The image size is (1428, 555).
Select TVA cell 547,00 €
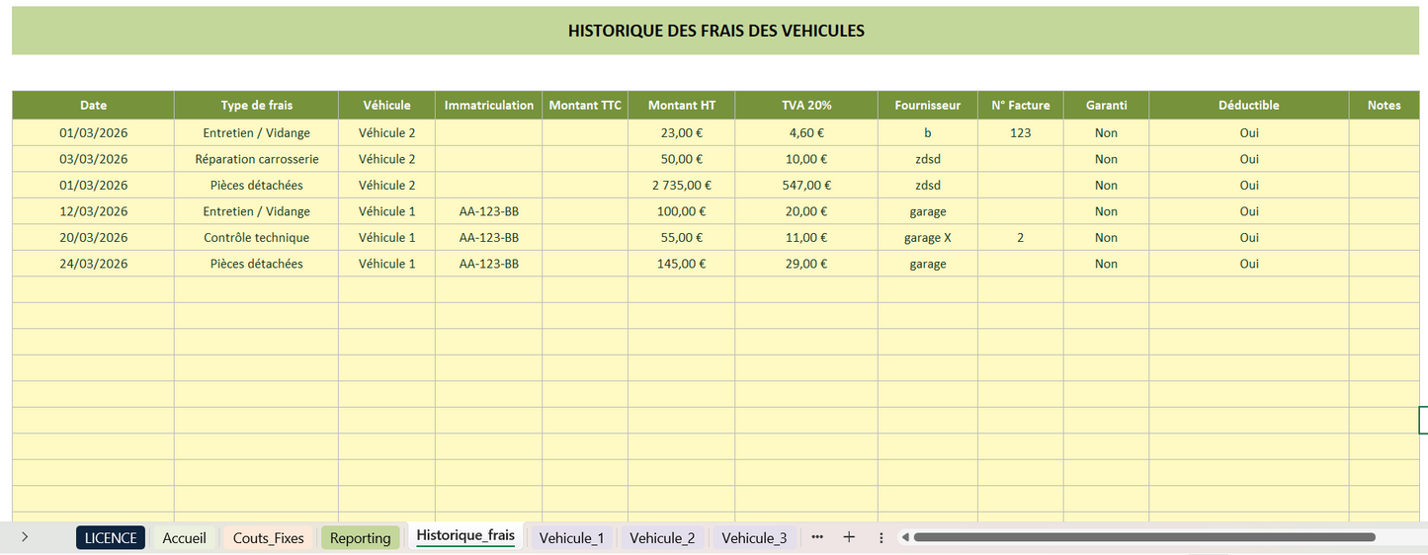pyautogui.click(x=806, y=185)
